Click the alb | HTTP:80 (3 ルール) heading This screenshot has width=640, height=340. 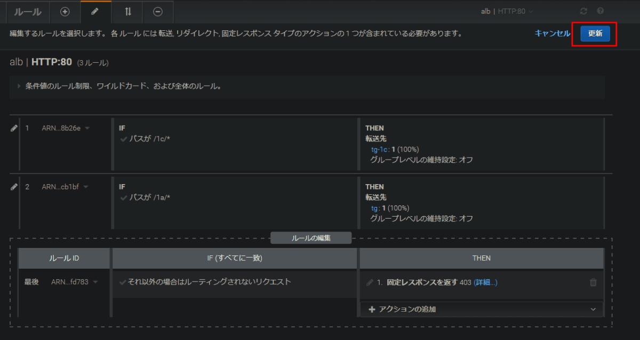pyautogui.click(x=59, y=62)
